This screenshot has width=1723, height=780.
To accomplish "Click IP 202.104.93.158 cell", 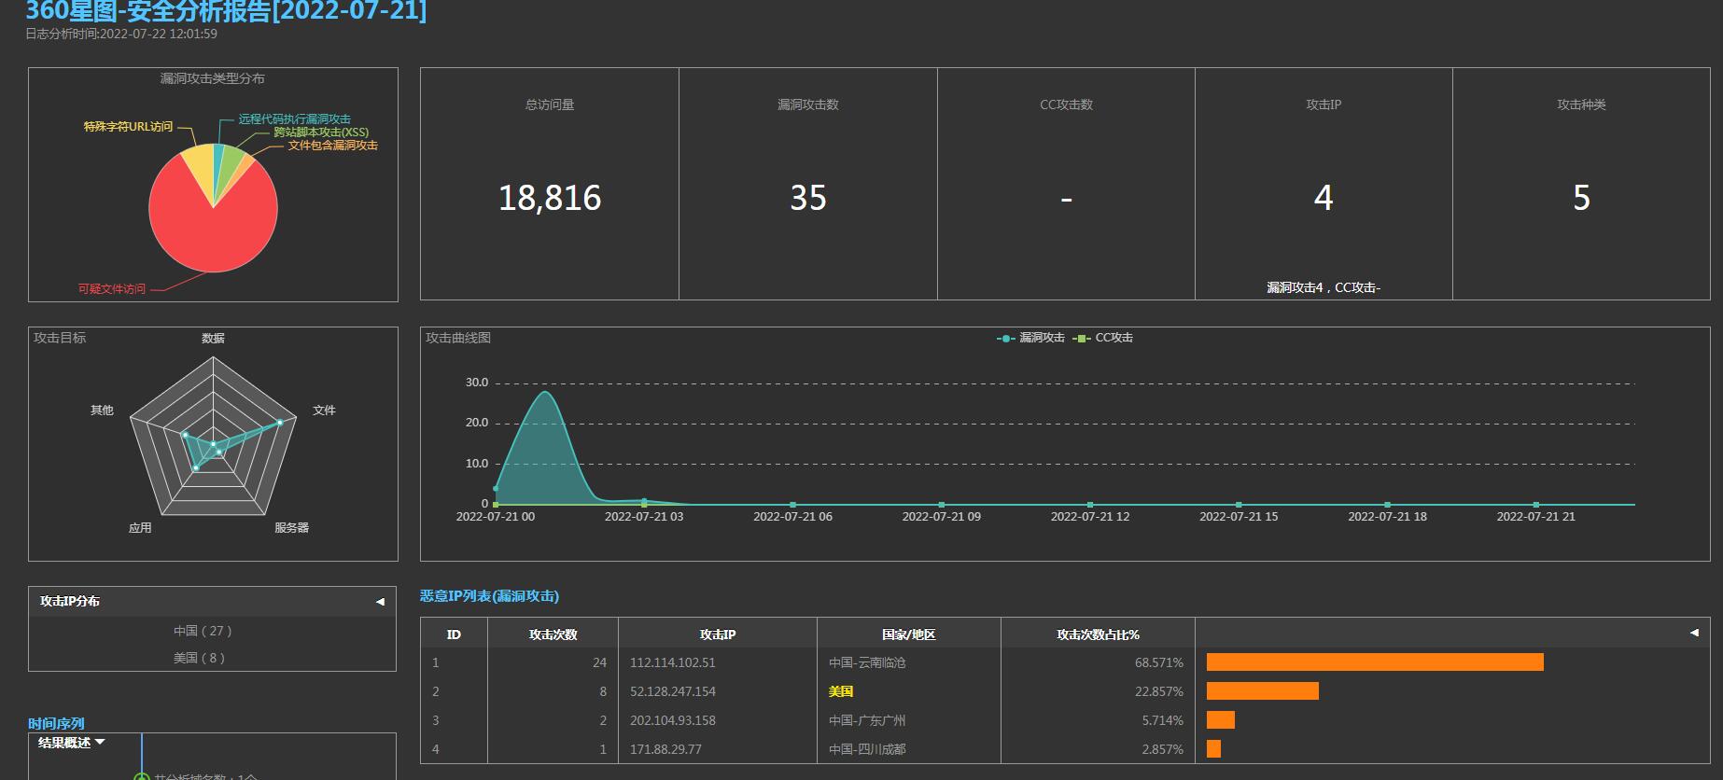I will click(673, 720).
